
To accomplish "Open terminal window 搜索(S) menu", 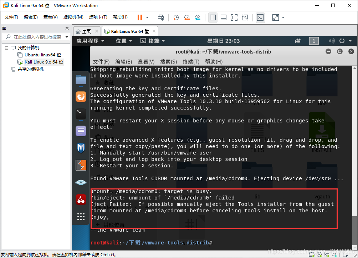I will (x=169, y=62).
